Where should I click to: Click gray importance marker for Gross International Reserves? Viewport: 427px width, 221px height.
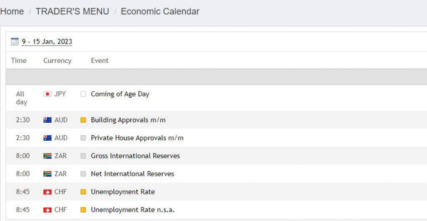coord(83,156)
